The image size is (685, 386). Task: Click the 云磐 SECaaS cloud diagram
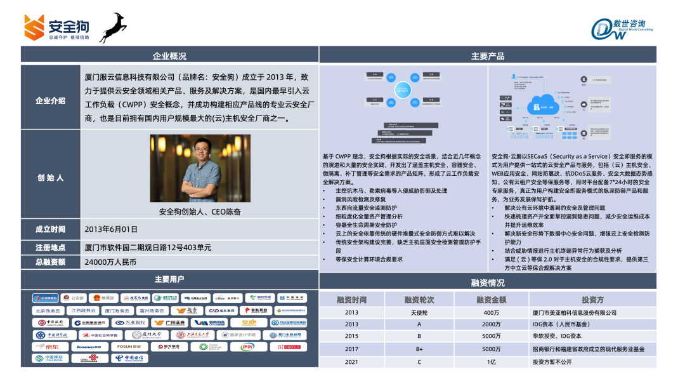[x=555, y=107]
